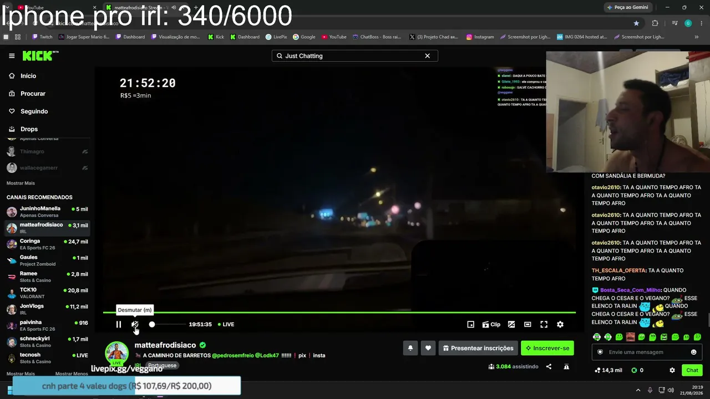
Task: Open ChatBoss bookmark
Action: pyautogui.click(x=377, y=37)
